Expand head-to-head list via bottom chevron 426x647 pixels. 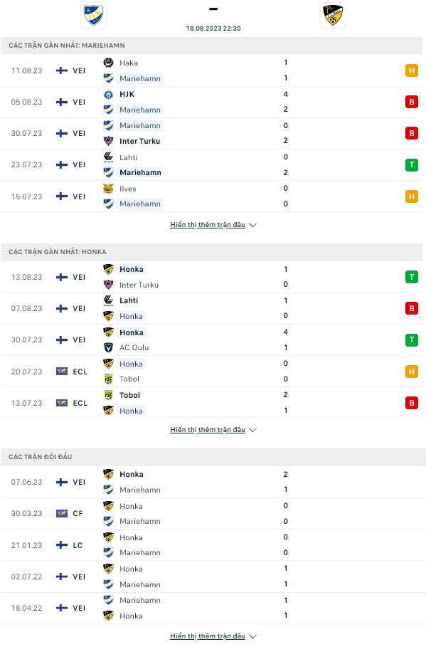[253, 636]
